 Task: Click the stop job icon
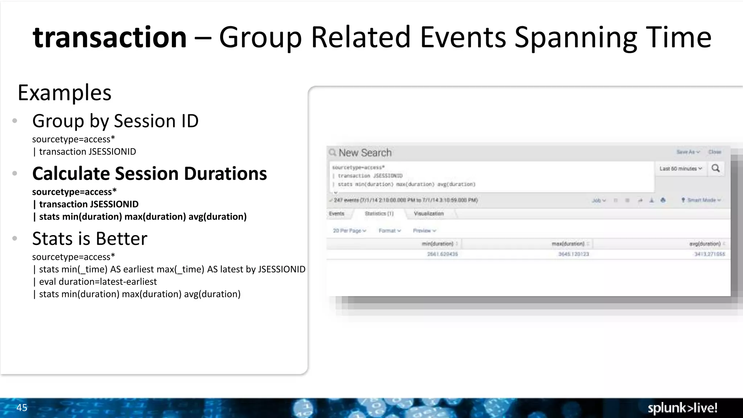[x=627, y=200]
